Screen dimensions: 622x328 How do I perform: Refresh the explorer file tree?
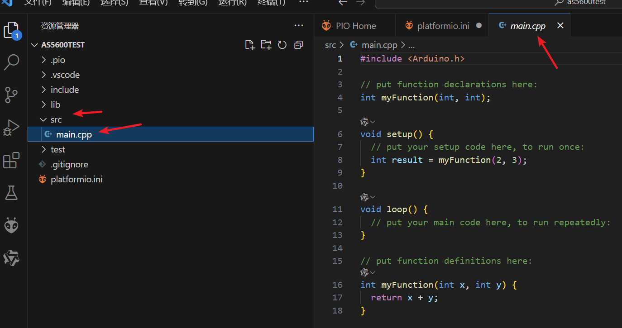[282, 45]
